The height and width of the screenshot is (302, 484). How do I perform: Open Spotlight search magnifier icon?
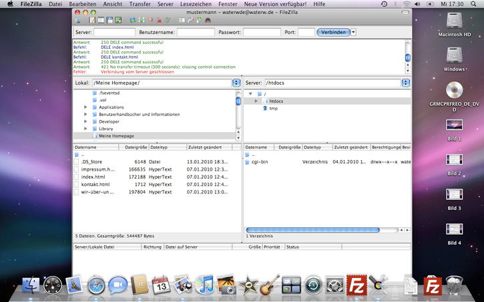473,4
